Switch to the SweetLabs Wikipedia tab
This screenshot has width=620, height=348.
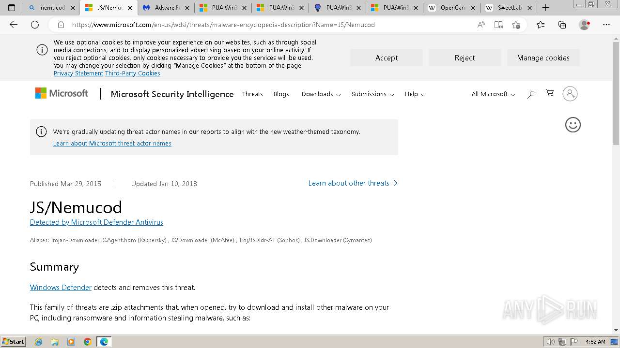coord(509,8)
